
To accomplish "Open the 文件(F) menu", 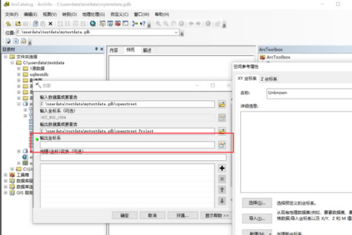I will (x=12, y=14).
